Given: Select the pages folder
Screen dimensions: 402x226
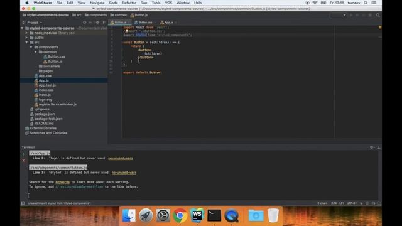Looking at the screenshot, I should pos(46,71).
